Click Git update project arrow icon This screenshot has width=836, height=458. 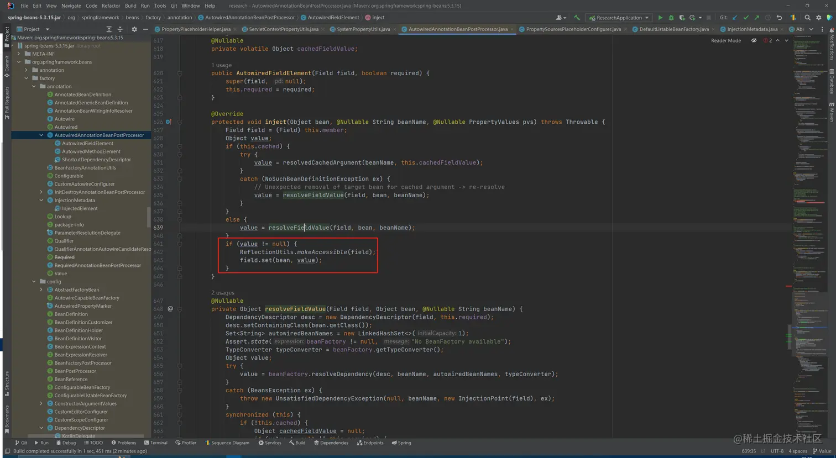735,18
